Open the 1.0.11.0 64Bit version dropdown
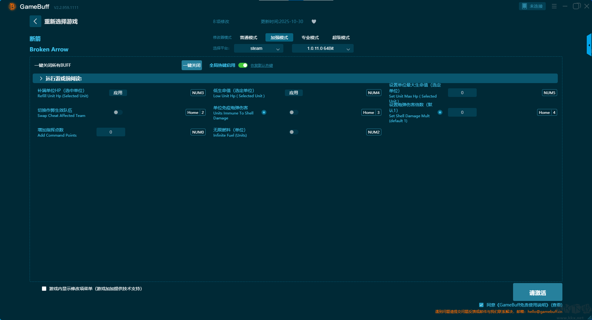This screenshot has height=320, width=592. [x=323, y=48]
